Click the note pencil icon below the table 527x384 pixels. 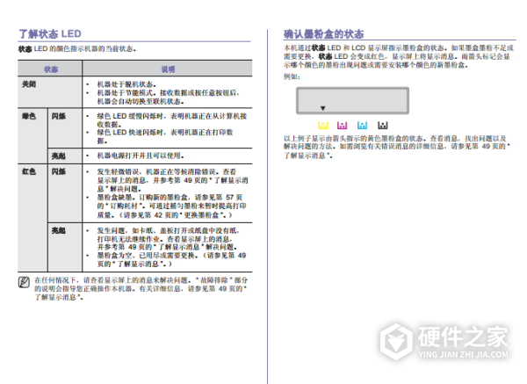[24, 282]
